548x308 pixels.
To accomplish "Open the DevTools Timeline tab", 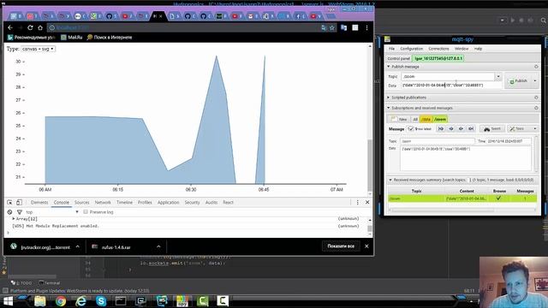I will point(124,202).
